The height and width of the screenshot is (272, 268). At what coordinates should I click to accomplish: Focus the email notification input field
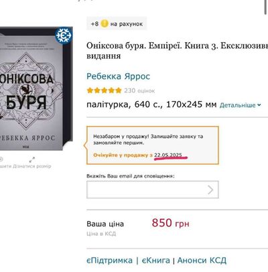tap(153, 190)
